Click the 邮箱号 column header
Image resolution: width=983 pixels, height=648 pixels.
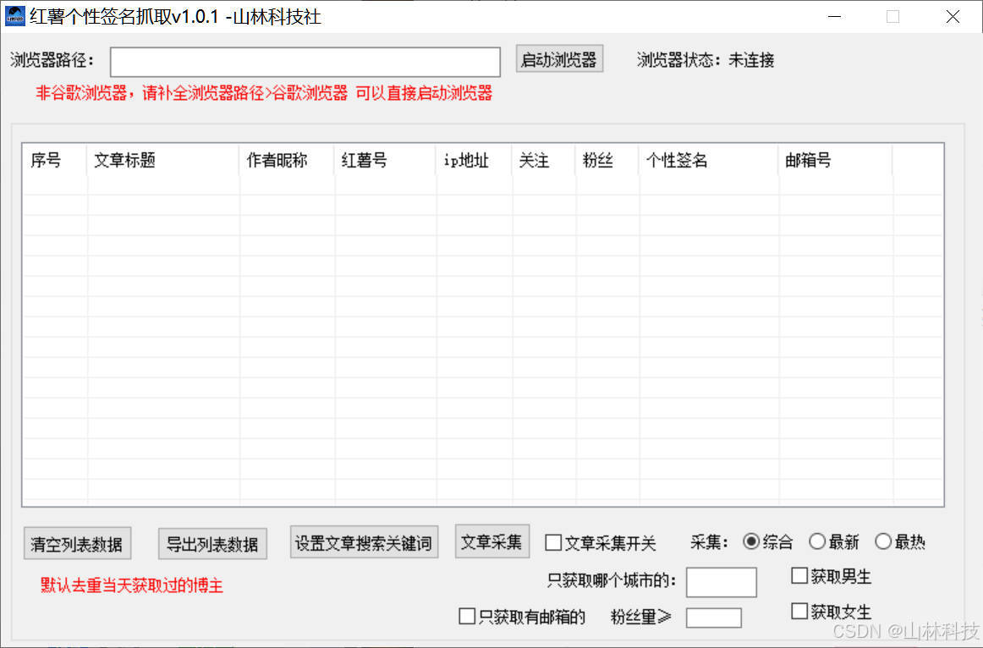click(x=836, y=161)
